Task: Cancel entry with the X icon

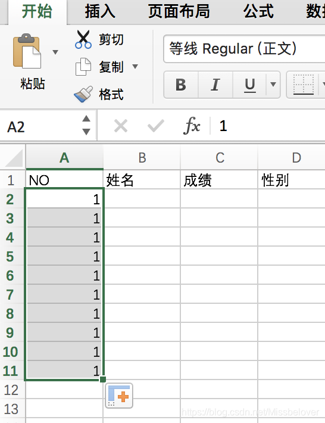Action: [x=121, y=126]
